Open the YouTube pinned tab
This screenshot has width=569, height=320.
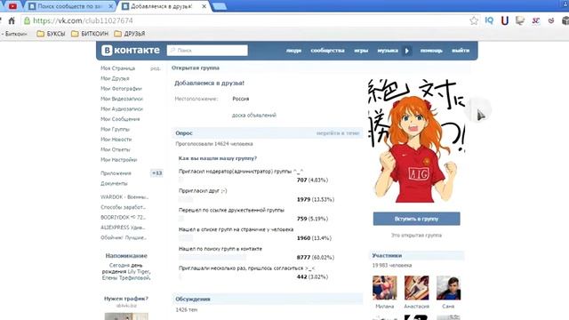point(12,6)
